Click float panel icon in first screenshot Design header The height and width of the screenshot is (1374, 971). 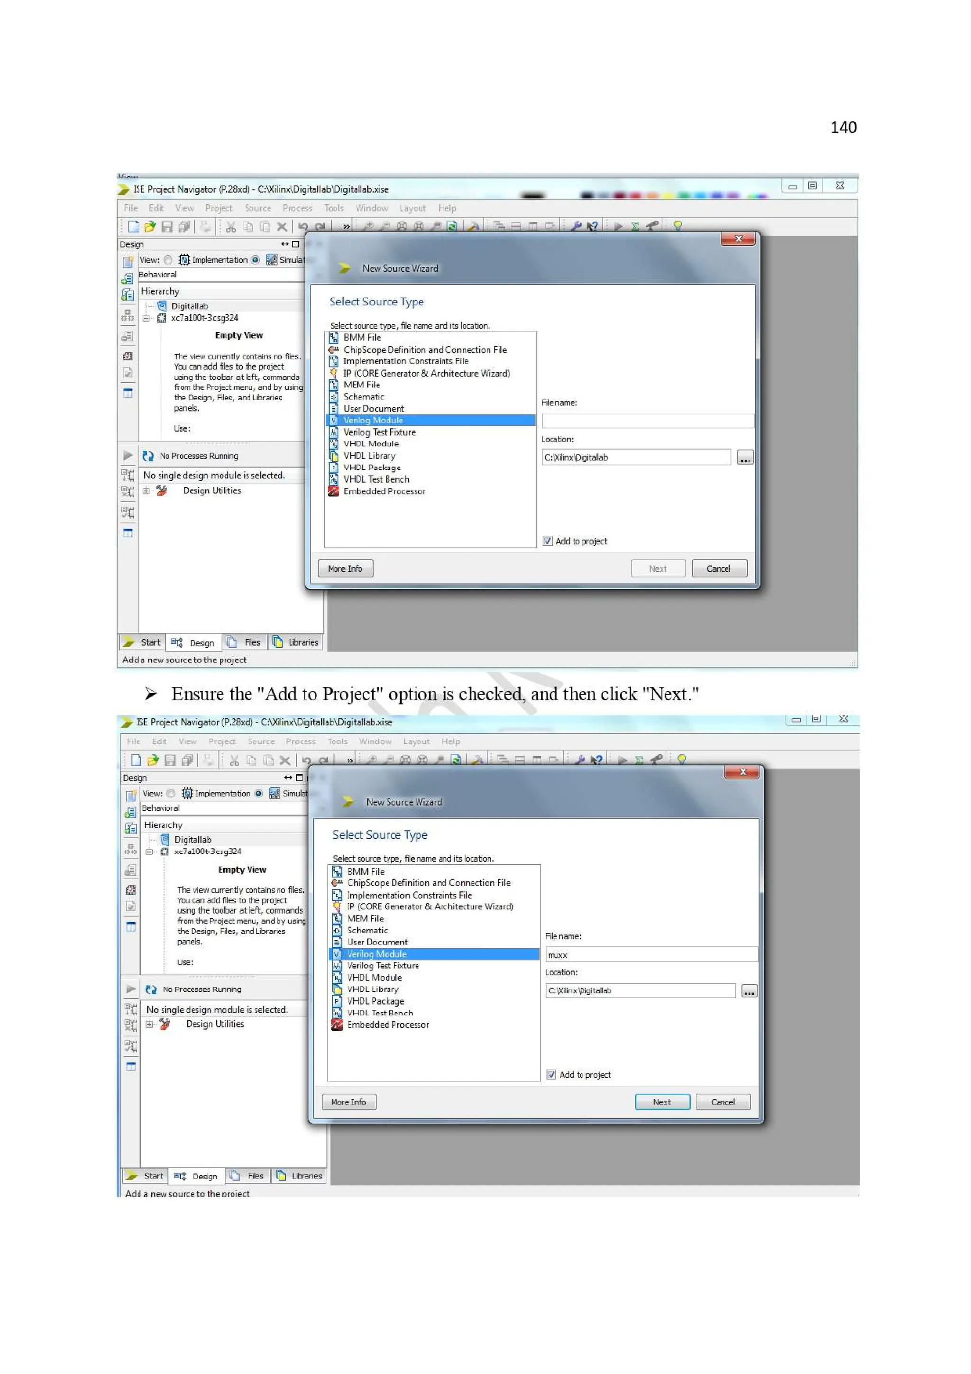coord(295,244)
